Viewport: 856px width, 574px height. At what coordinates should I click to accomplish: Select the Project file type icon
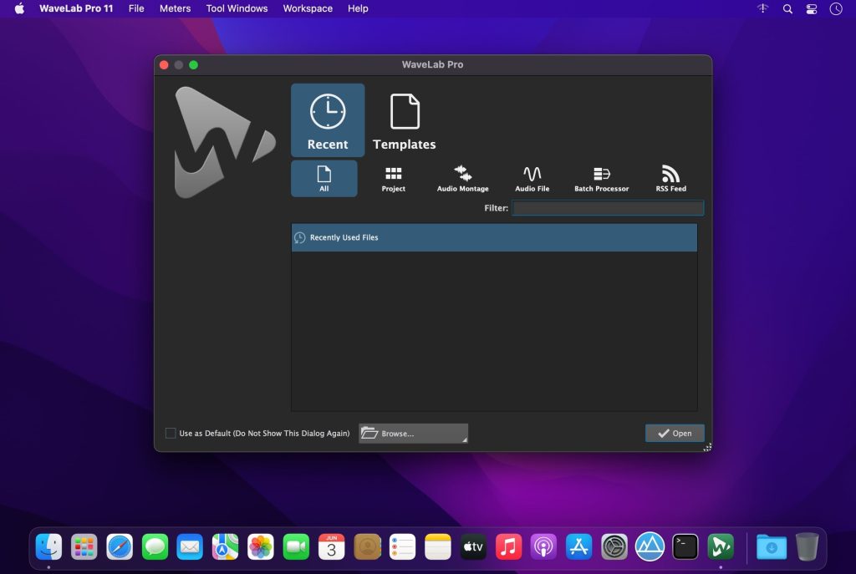coord(393,177)
